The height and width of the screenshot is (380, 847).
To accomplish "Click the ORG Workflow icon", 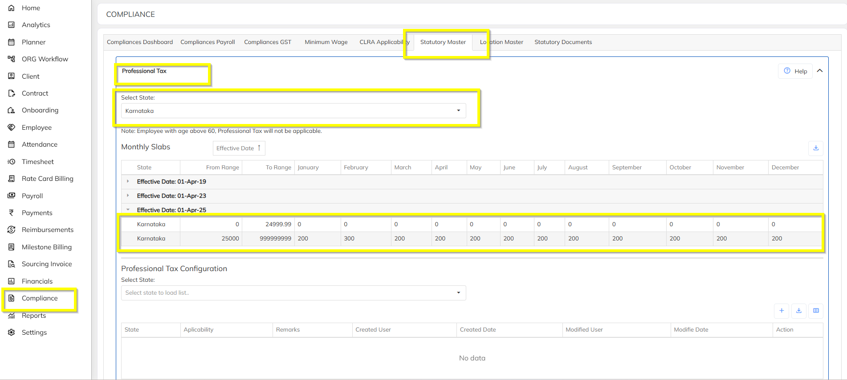I will (x=12, y=59).
